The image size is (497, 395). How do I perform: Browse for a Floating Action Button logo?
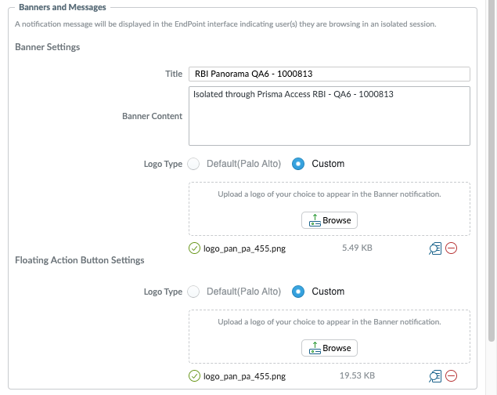[330, 348]
